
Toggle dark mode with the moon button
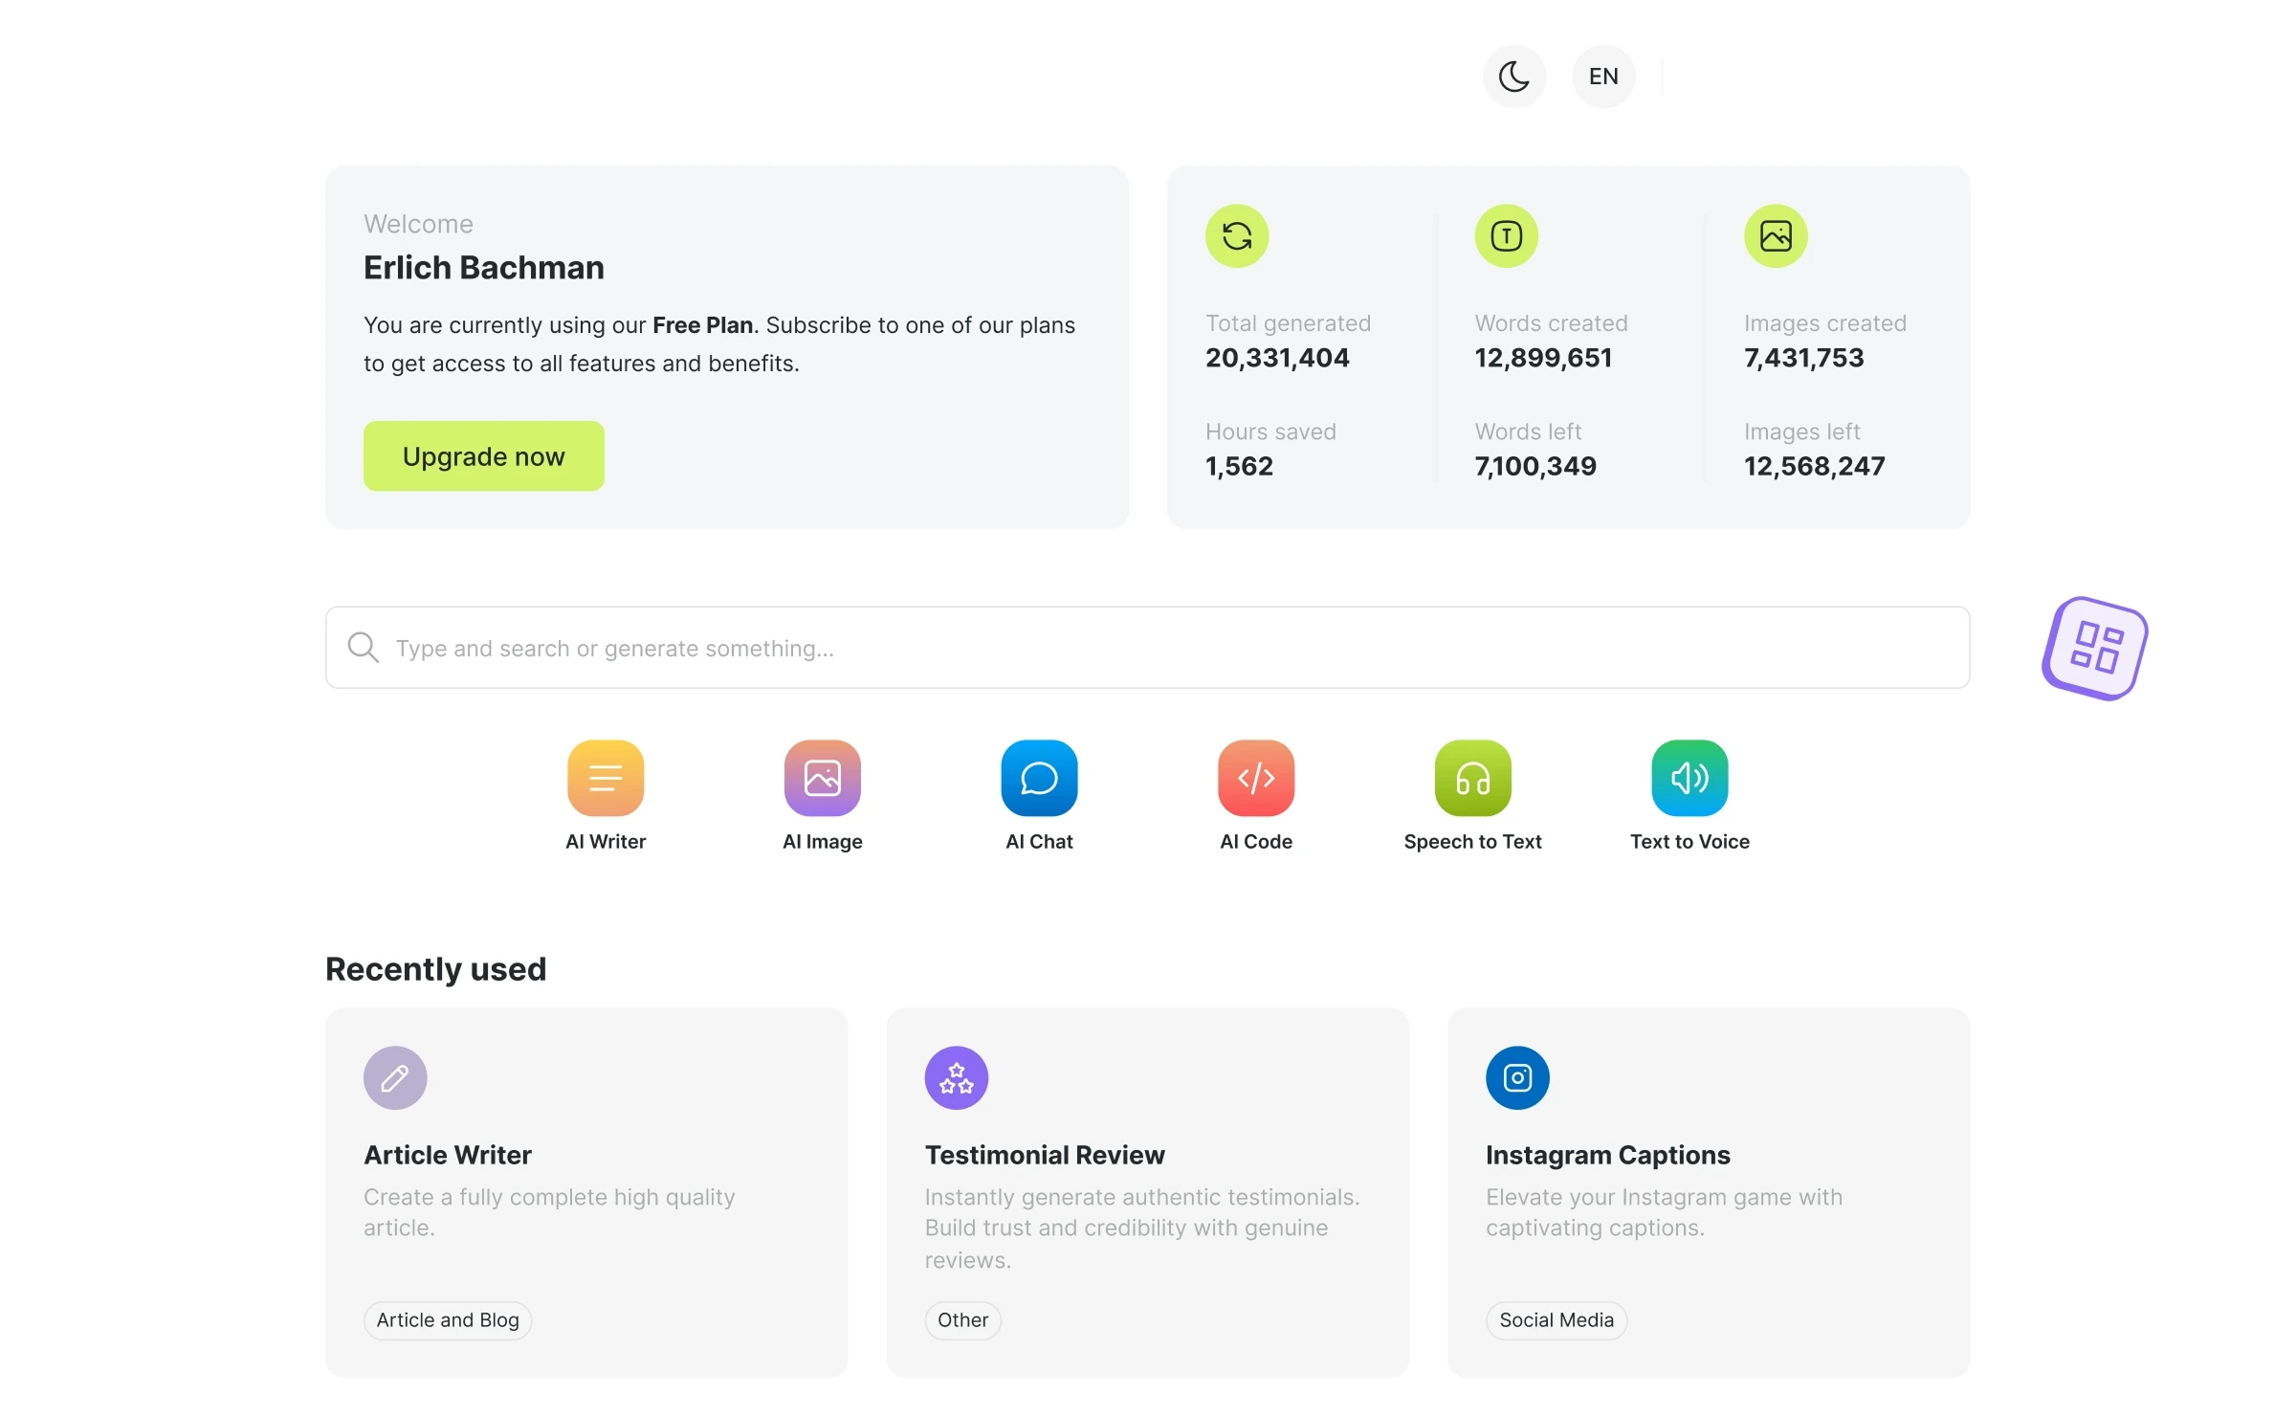[x=1514, y=76]
